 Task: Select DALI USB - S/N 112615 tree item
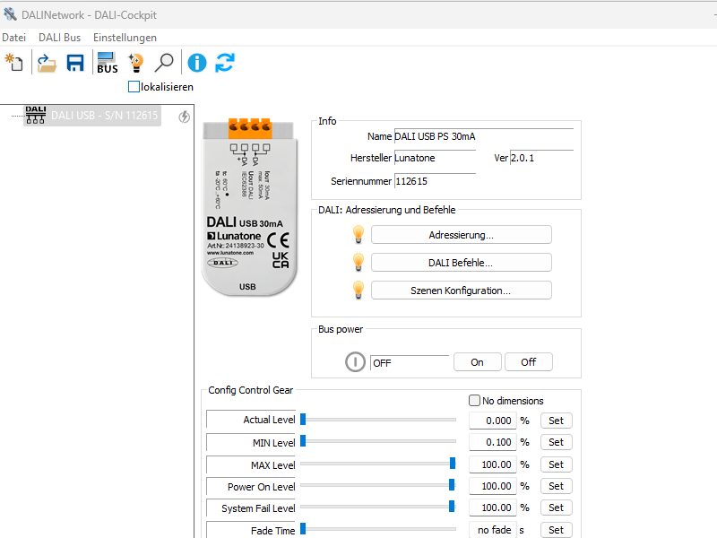(x=104, y=115)
